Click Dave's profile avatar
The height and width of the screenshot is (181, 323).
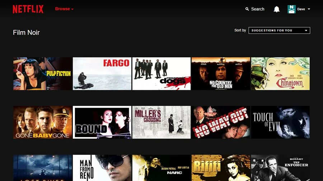291,9
